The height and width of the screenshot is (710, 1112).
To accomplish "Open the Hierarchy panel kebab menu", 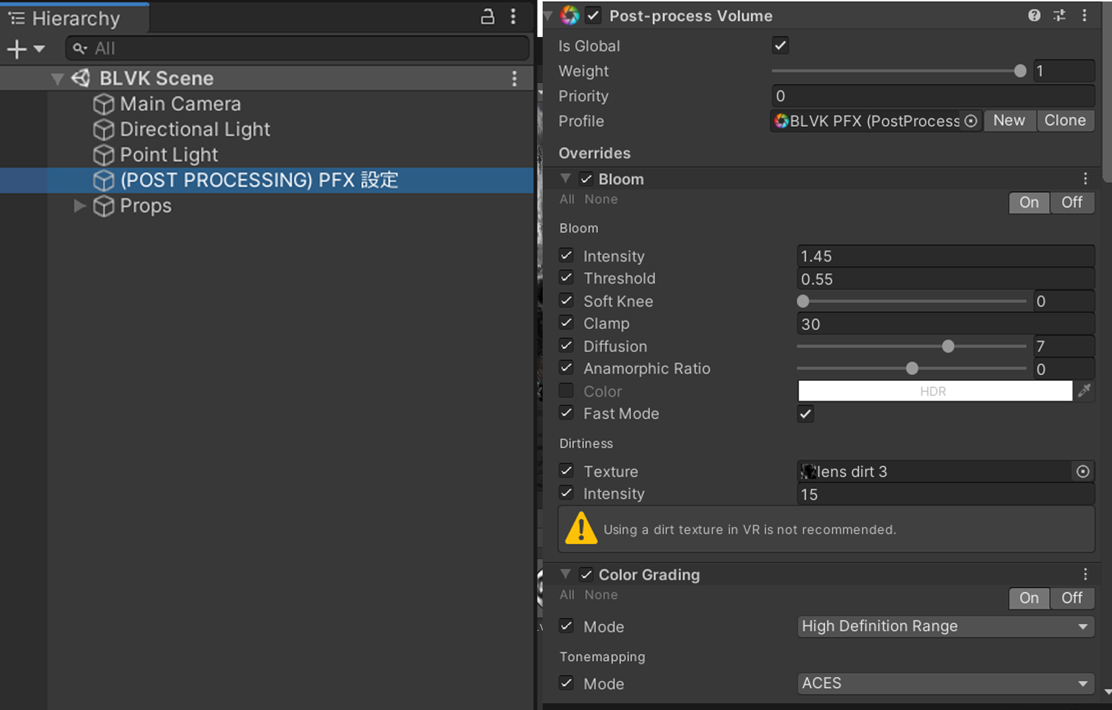I will tap(513, 16).
